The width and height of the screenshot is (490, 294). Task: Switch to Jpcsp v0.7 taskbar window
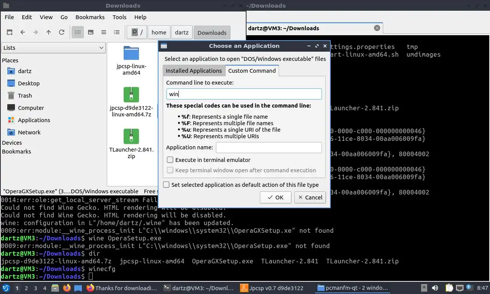(275, 288)
